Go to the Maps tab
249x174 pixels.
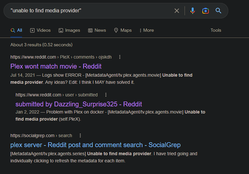click(123, 30)
